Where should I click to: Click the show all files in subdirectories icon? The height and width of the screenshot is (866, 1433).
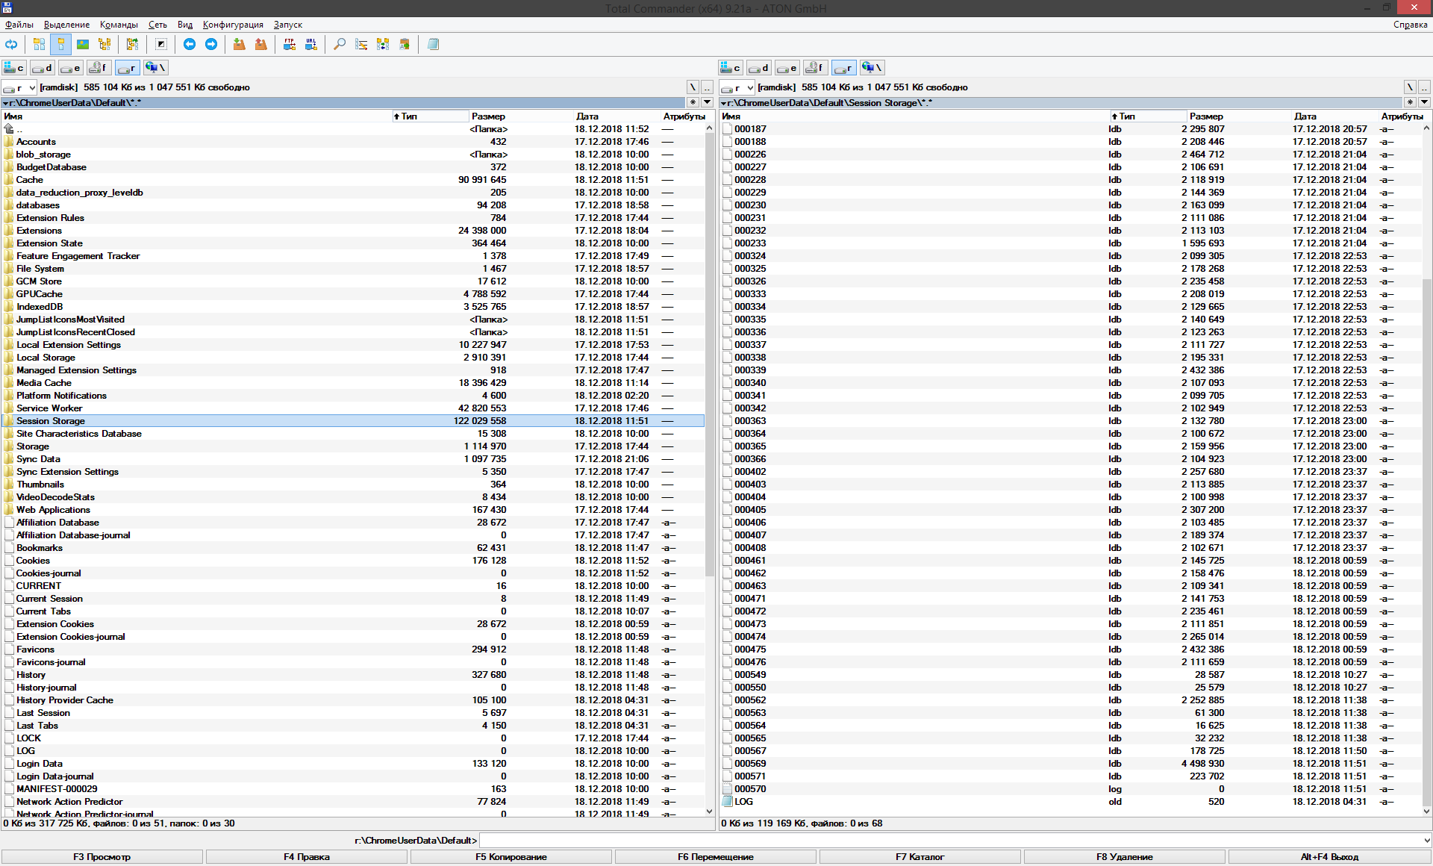(x=132, y=45)
